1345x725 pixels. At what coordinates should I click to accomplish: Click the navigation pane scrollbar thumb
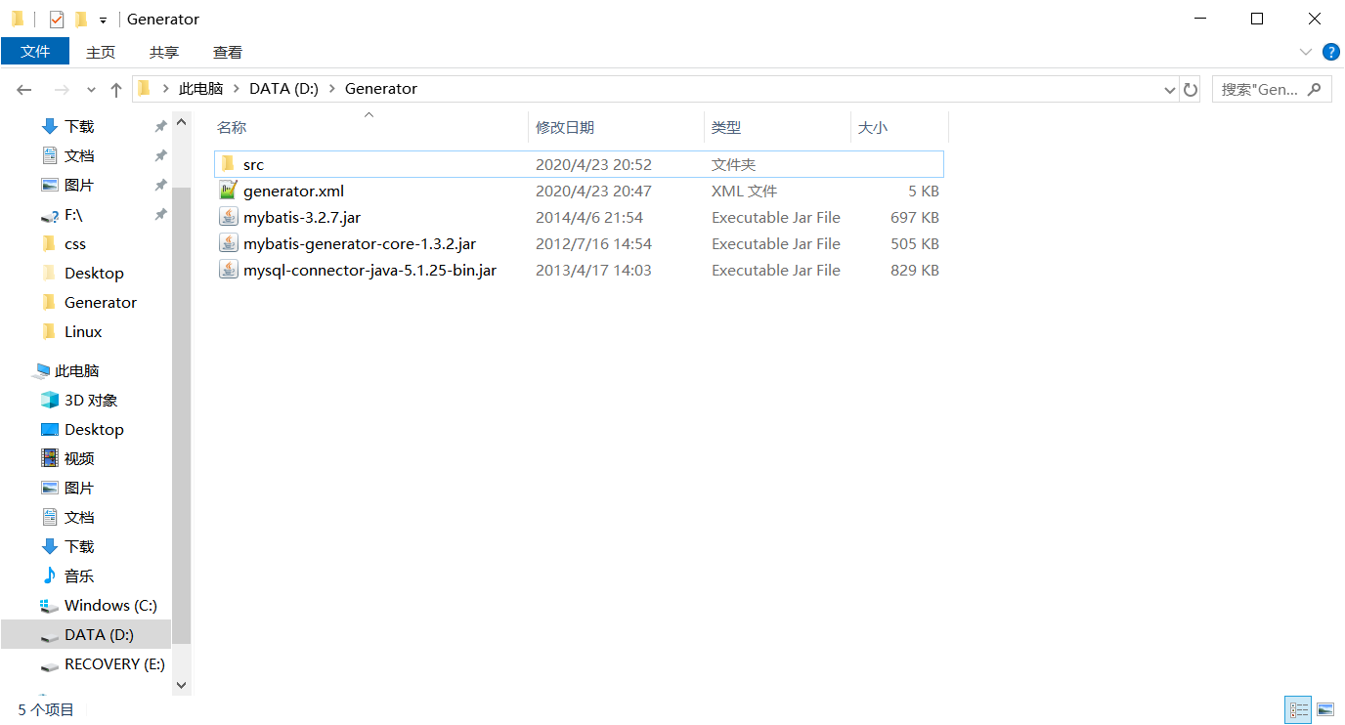click(x=181, y=414)
